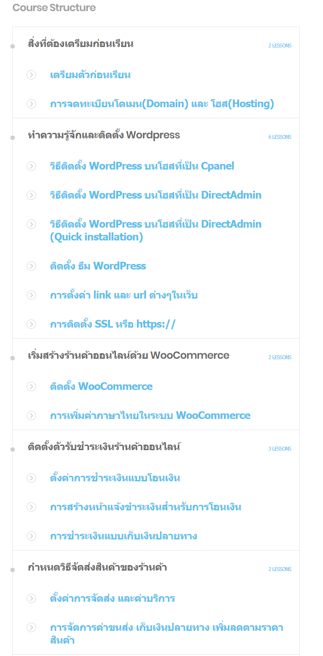323x656 pixels.
Task: Open lesson วิธีติดตั้ง WordPress บนโฮสที่เป็น DirectAdmin
Action: 156,195
